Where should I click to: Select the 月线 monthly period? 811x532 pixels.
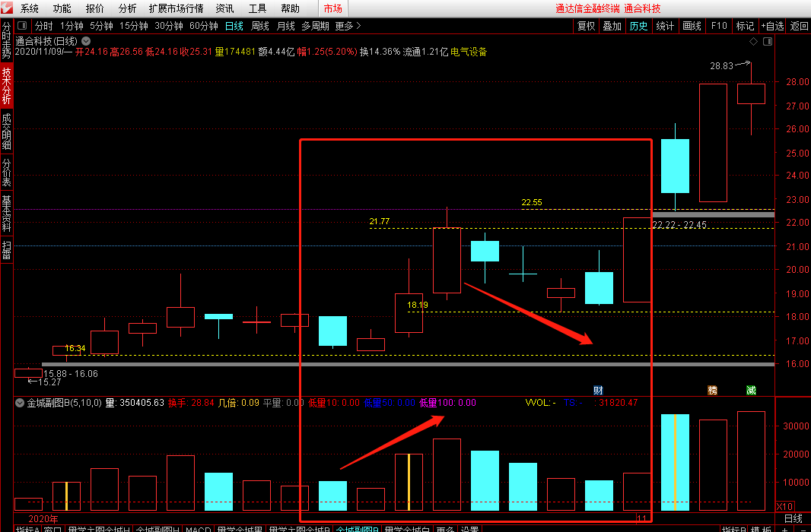click(x=285, y=26)
